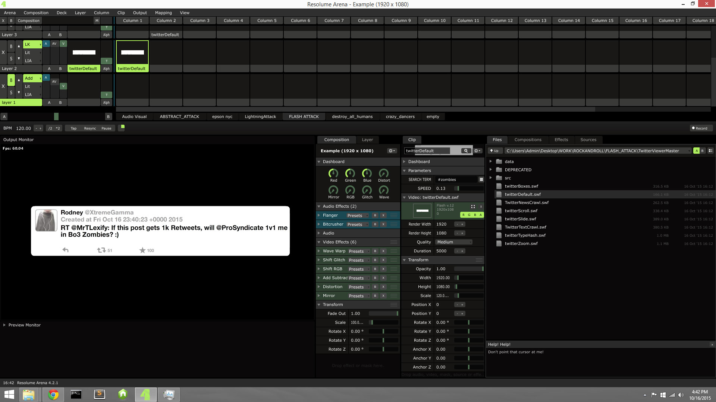The width and height of the screenshot is (716, 402).
Task: Turn the Red dashboard knob
Action: pos(333,173)
